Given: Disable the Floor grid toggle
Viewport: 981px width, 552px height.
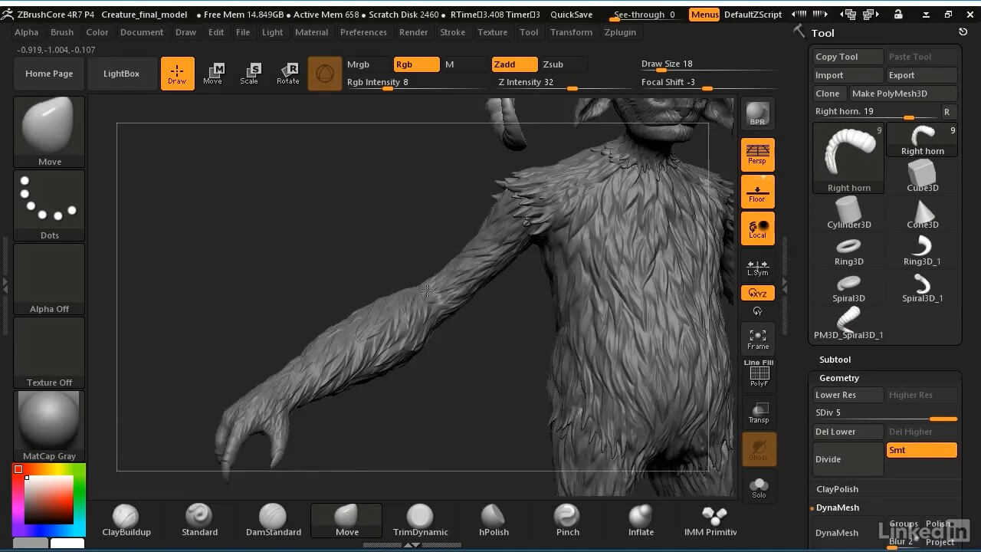Looking at the screenshot, I should click(757, 192).
